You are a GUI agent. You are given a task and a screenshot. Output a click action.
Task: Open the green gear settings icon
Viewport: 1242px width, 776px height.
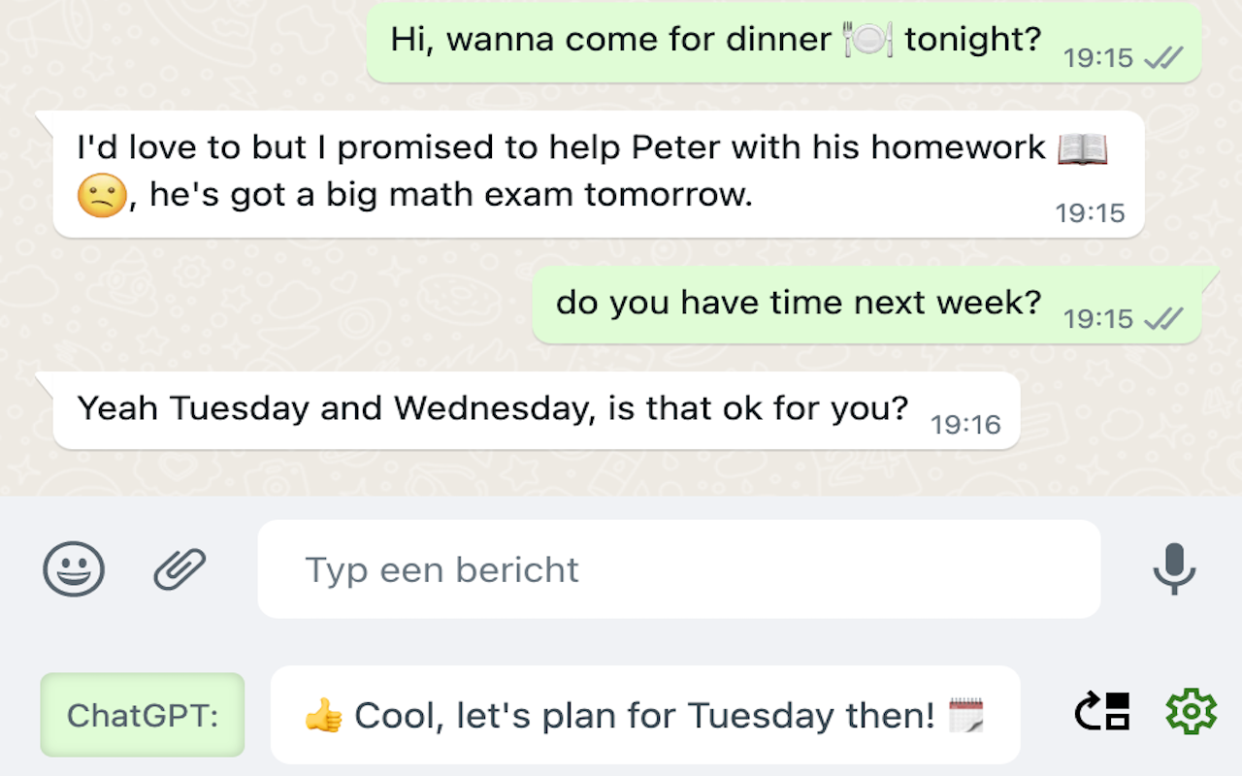[x=1191, y=713]
